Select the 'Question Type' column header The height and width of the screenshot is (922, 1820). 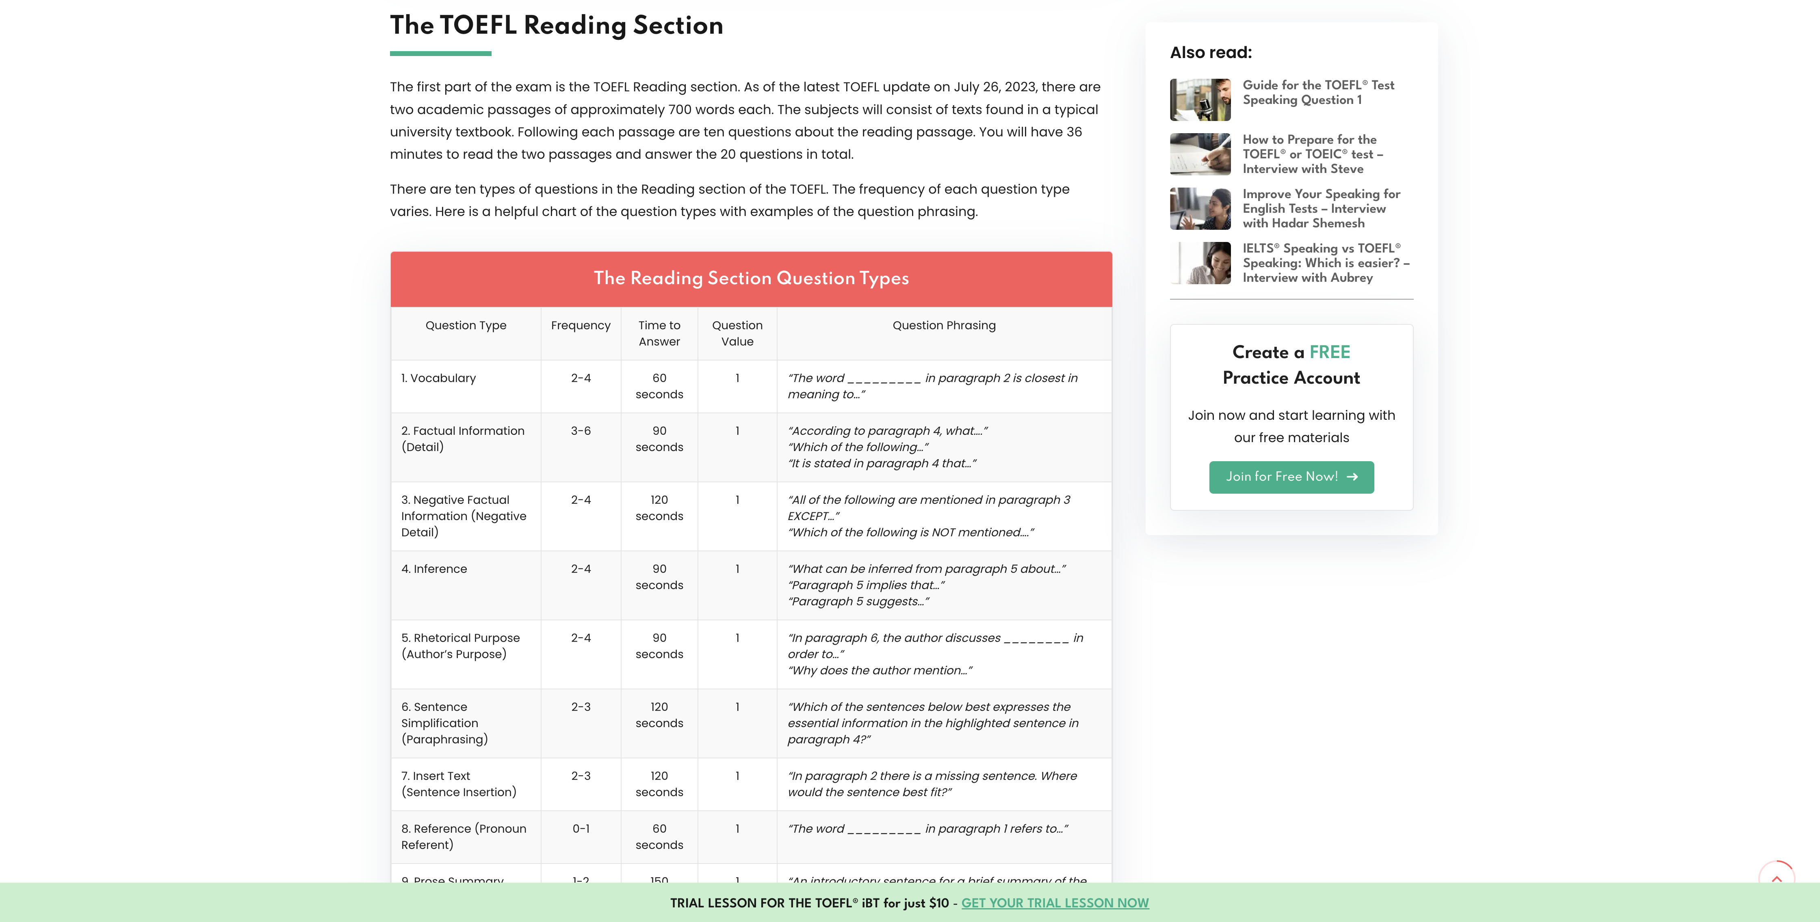click(x=466, y=326)
